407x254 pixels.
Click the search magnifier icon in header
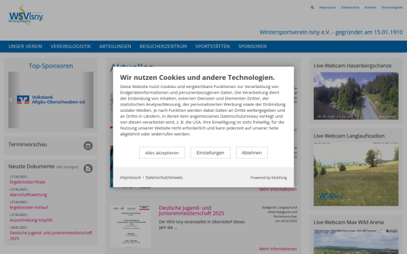(312, 7)
